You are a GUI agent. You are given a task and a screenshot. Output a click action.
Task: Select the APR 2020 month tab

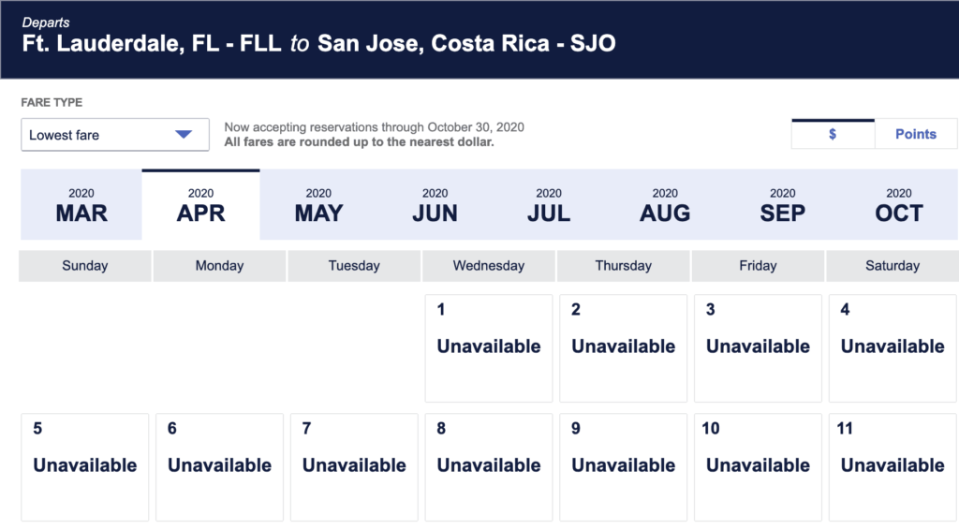coord(200,205)
